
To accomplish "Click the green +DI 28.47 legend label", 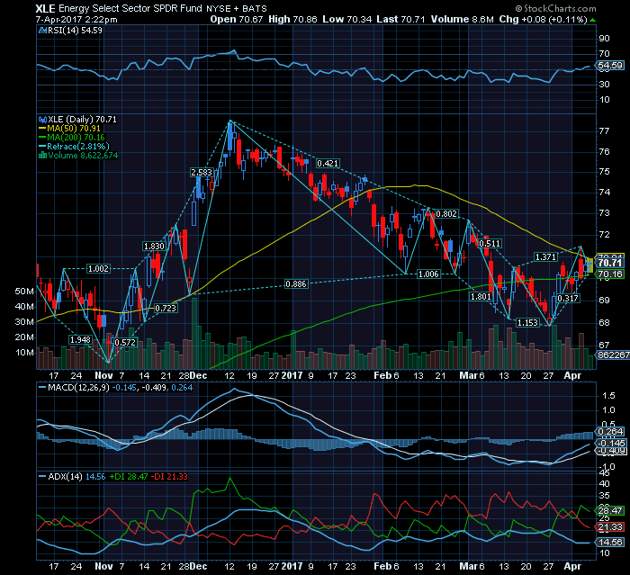I will (x=128, y=477).
